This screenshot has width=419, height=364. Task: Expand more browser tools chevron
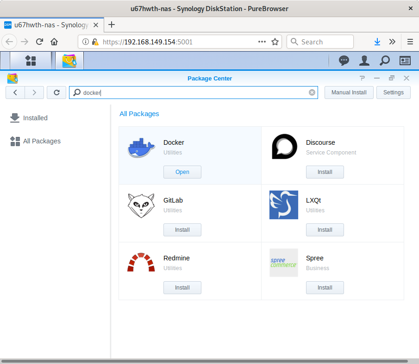(392, 42)
